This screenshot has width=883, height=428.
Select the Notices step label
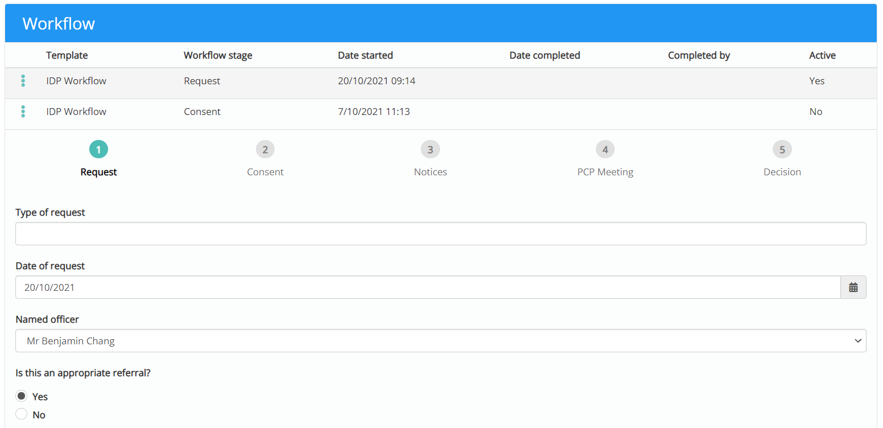click(x=430, y=172)
